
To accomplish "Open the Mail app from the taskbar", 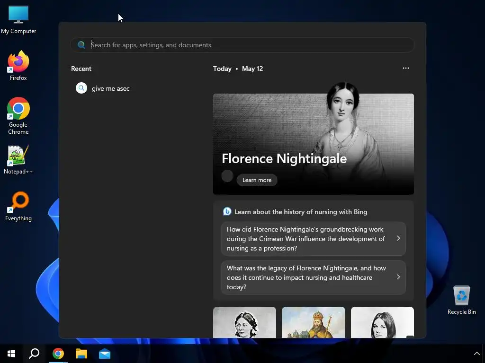I will tap(105, 354).
